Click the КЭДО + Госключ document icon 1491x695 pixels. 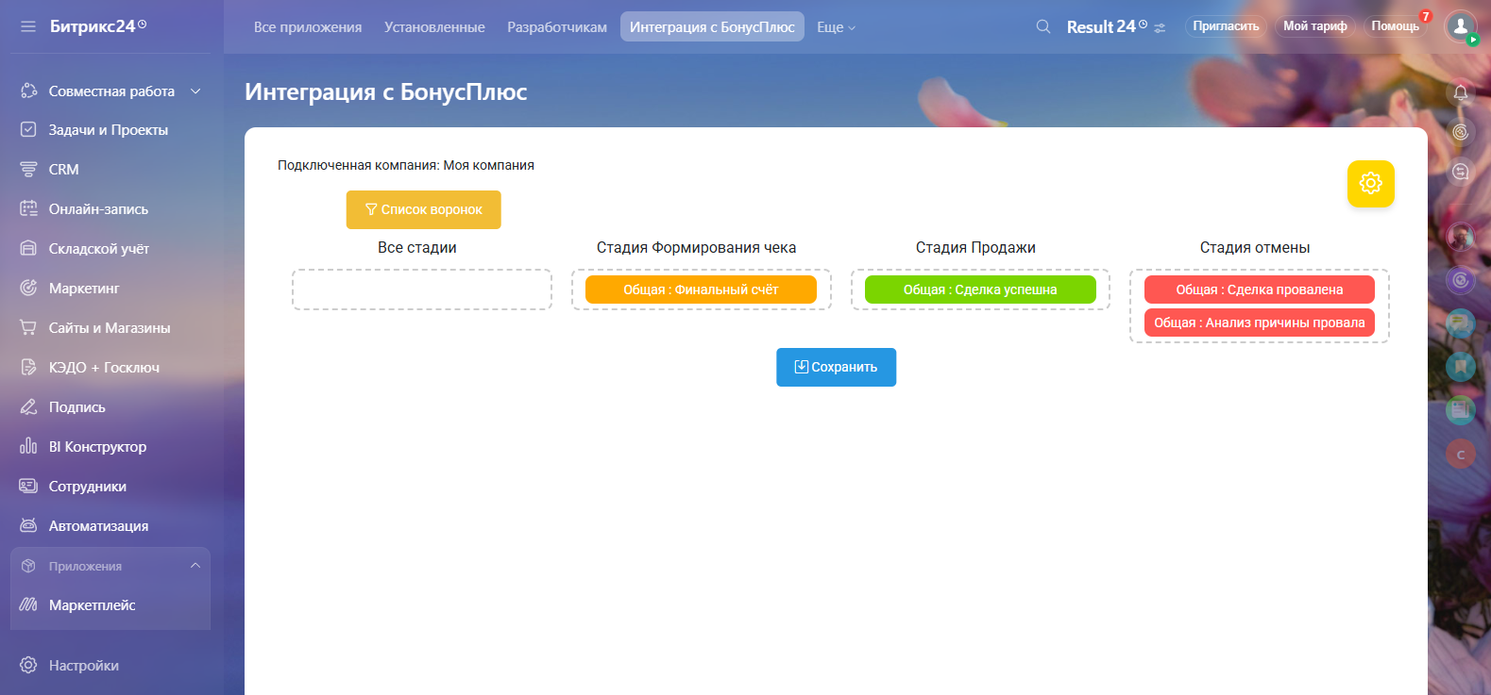[x=28, y=367]
